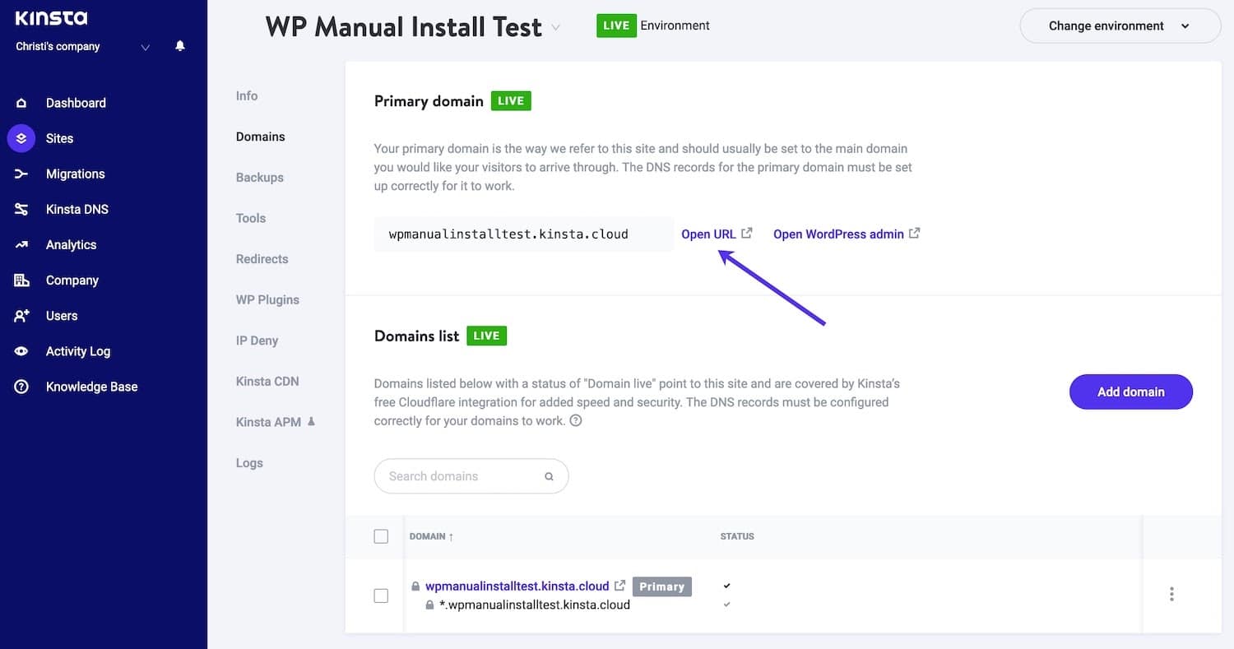Image resolution: width=1234 pixels, height=649 pixels.
Task: Open the IP Deny tab
Action: coord(257,341)
